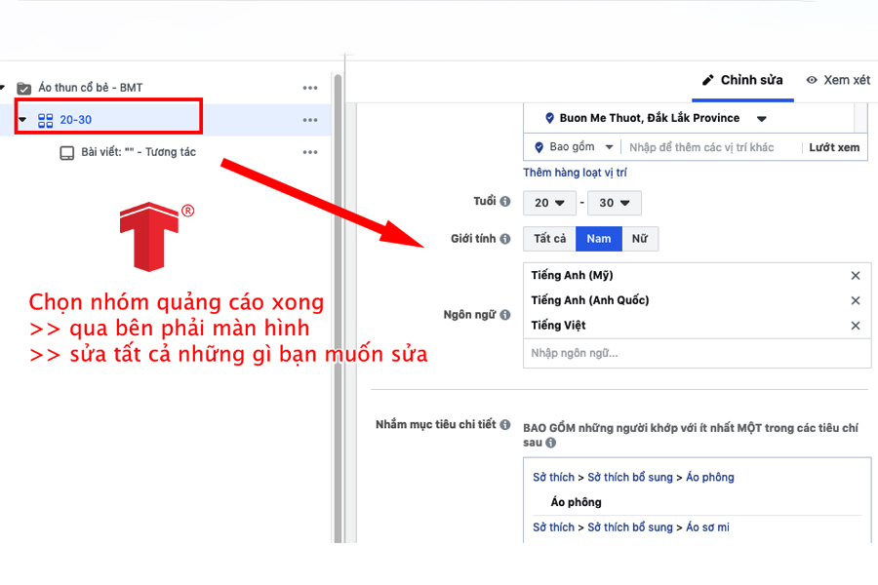Select Nam gender option

point(599,239)
